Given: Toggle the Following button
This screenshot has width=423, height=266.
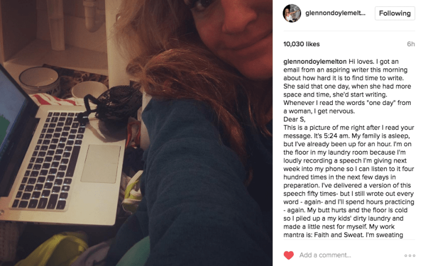Looking at the screenshot, I should tap(395, 13).
